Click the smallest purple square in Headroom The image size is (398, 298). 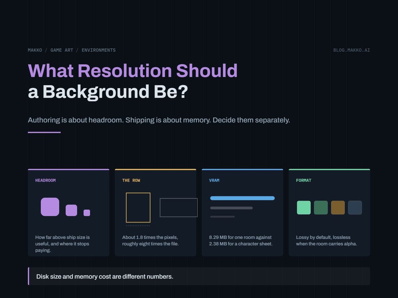click(x=87, y=213)
